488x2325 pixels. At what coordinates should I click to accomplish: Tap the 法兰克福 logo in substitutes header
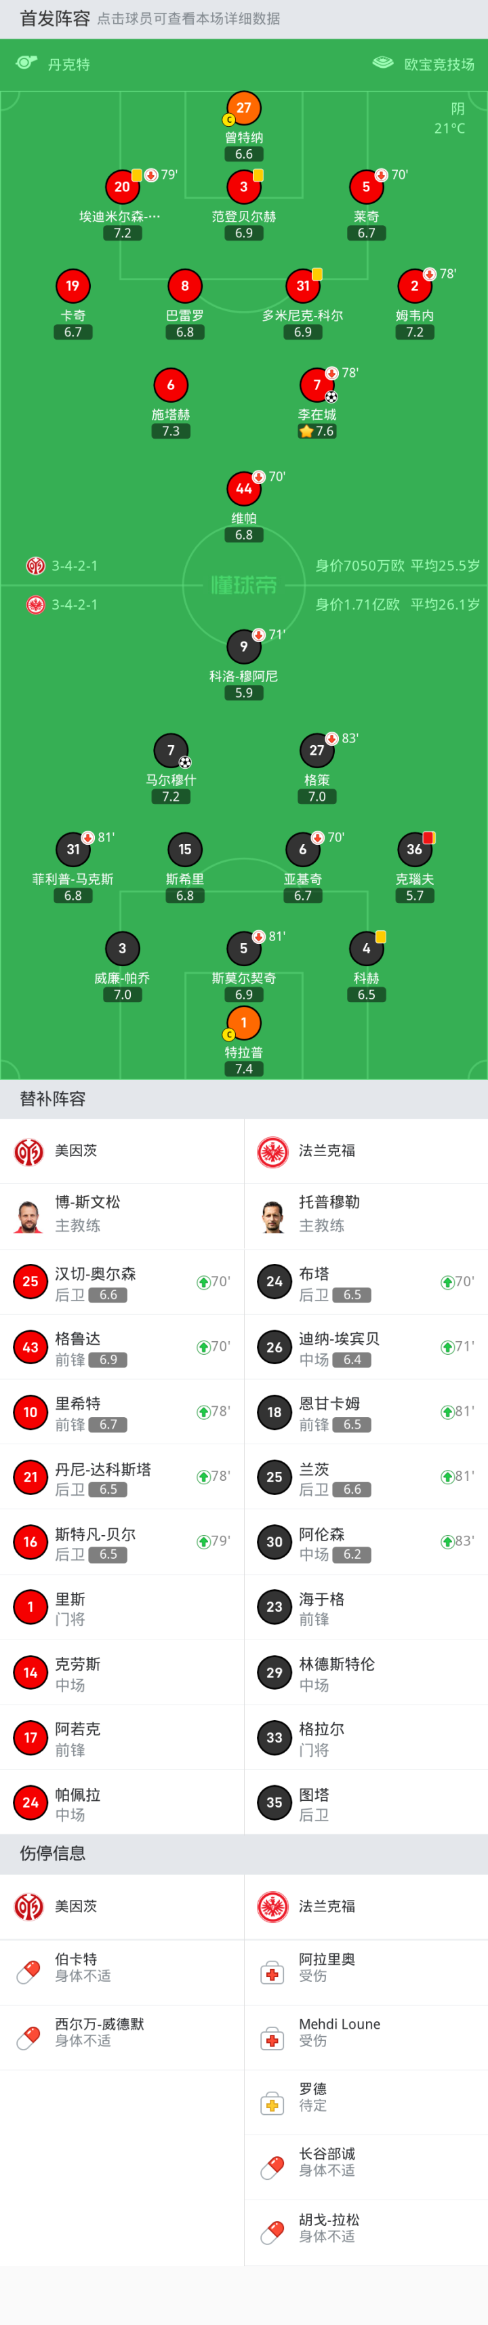point(272,1151)
